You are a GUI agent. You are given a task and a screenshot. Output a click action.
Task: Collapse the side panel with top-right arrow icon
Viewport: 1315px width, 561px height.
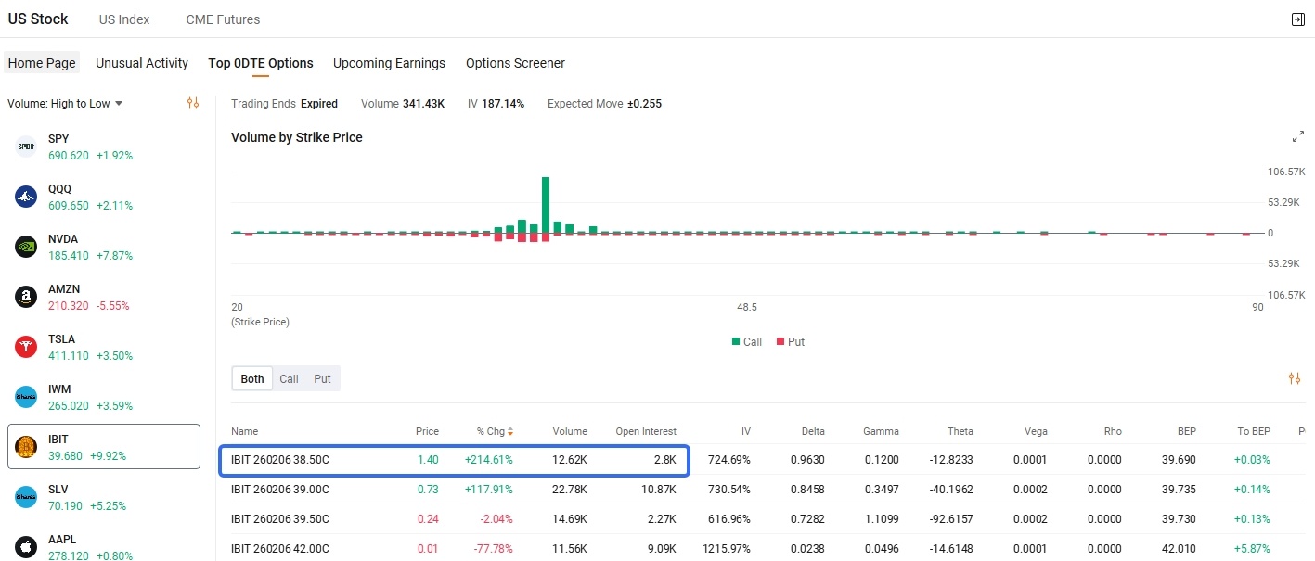[x=1297, y=19]
